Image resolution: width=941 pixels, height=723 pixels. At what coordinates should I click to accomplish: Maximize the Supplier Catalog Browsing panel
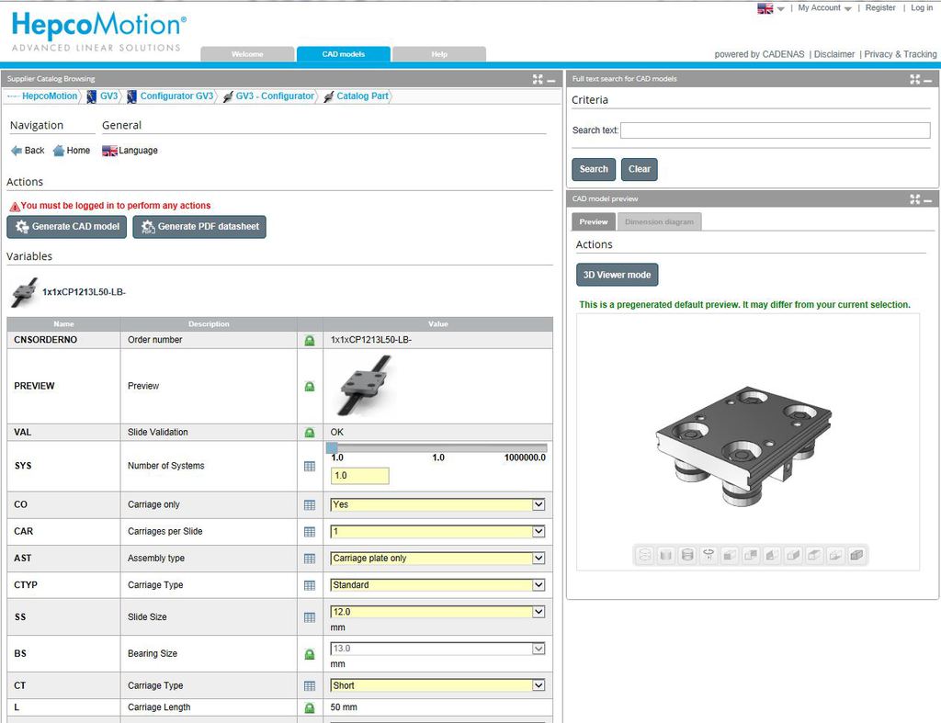point(538,79)
